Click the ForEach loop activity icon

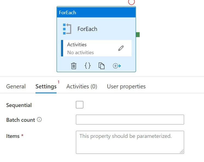pos(67,29)
